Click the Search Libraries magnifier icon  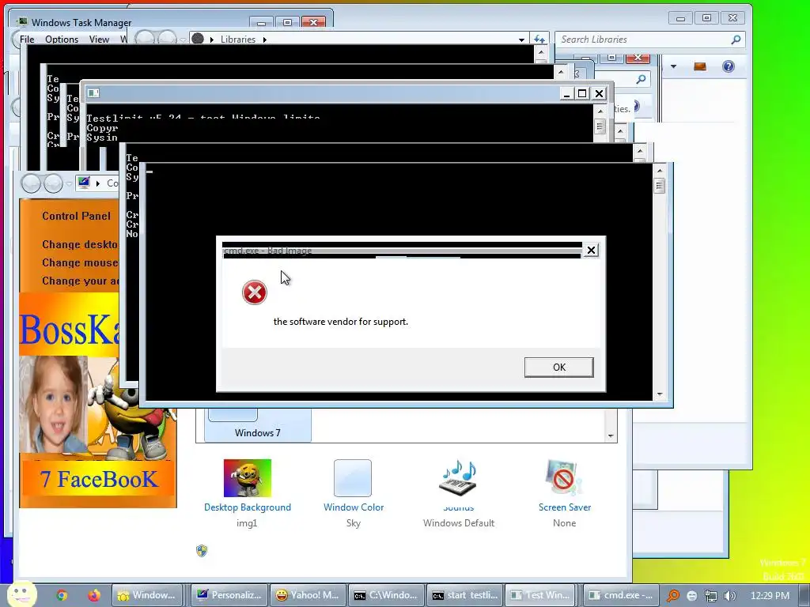(x=736, y=40)
